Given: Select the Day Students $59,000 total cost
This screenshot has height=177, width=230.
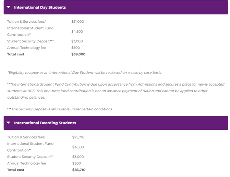Looking at the screenshot, I should pyautogui.click(x=78, y=54).
